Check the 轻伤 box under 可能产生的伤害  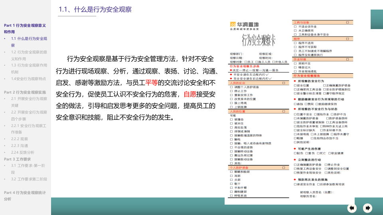295,153
